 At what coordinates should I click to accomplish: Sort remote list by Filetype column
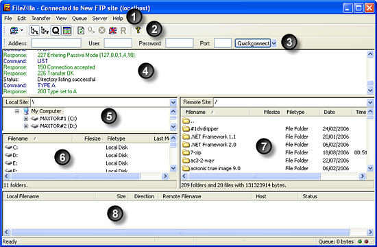(x=302, y=113)
